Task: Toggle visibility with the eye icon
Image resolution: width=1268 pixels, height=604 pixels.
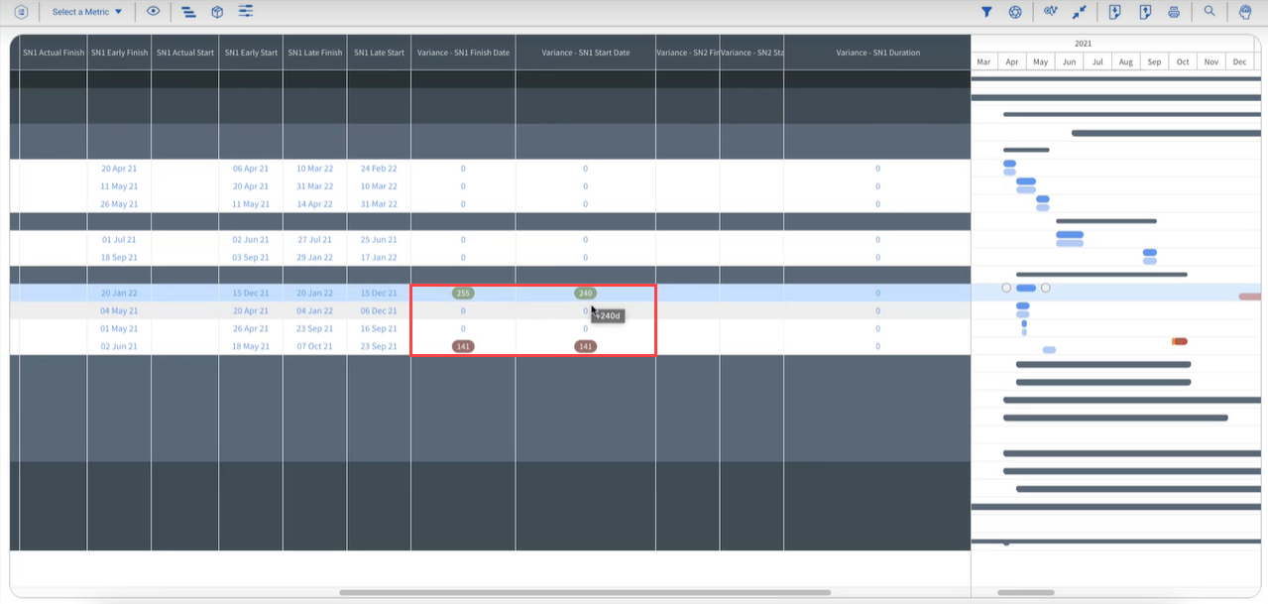Action: click(154, 12)
